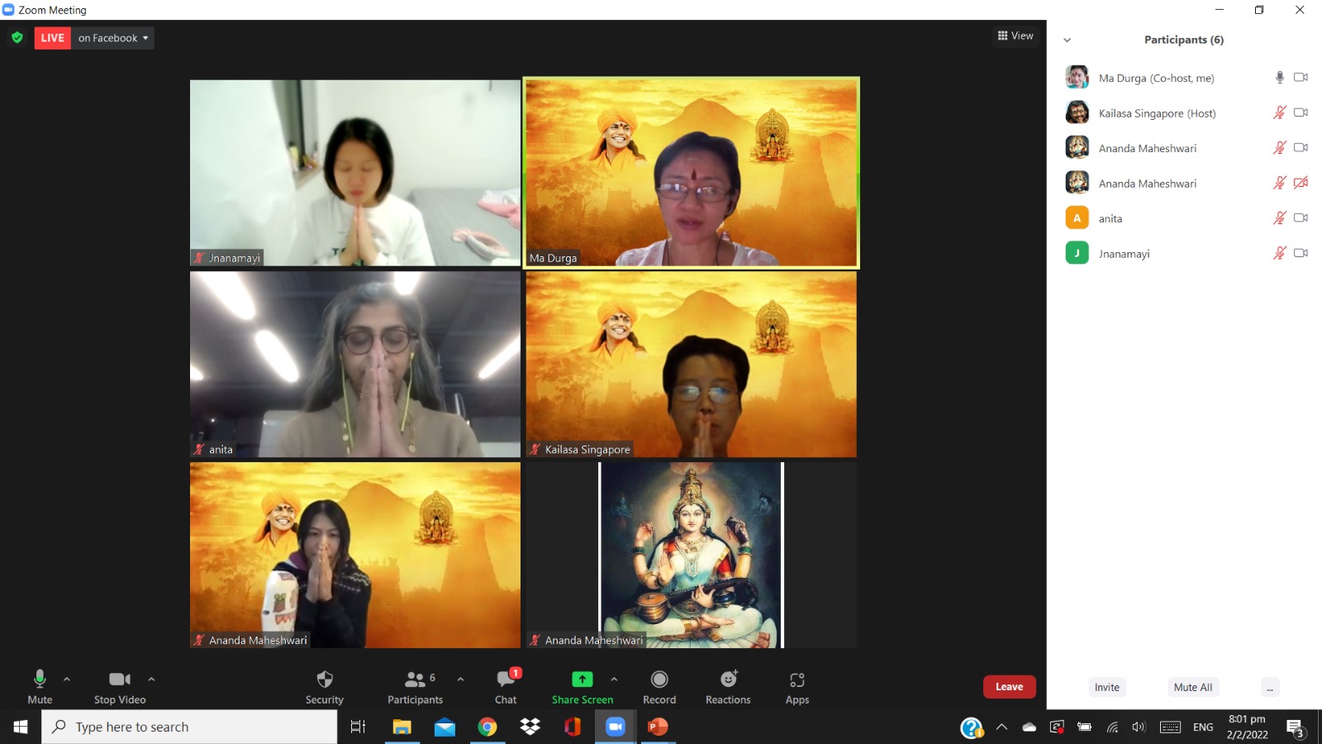Screen dimensions: 1322x744
Task: Expand audio options arrow beside Mute
Action: pyautogui.click(x=67, y=680)
